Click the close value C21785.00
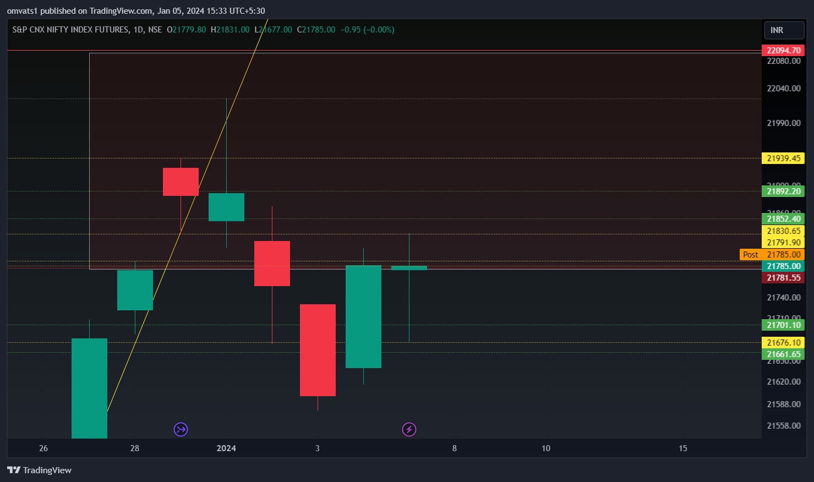 (316, 30)
